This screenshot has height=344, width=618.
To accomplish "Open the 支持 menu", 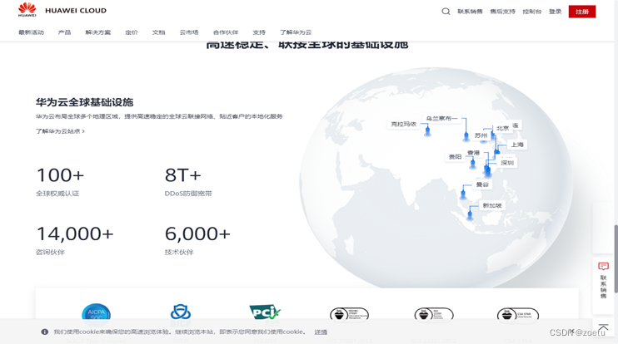I will (x=259, y=32).
